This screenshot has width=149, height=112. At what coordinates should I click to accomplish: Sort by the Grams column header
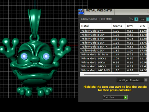click(x=119, y=26)
